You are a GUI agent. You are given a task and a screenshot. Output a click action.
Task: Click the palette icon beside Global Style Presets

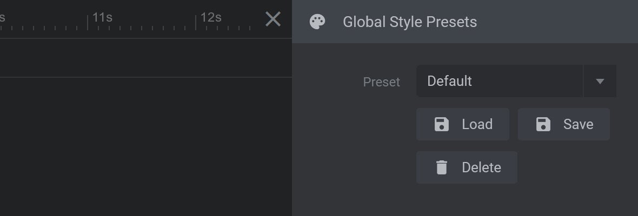tap(317, 22)
